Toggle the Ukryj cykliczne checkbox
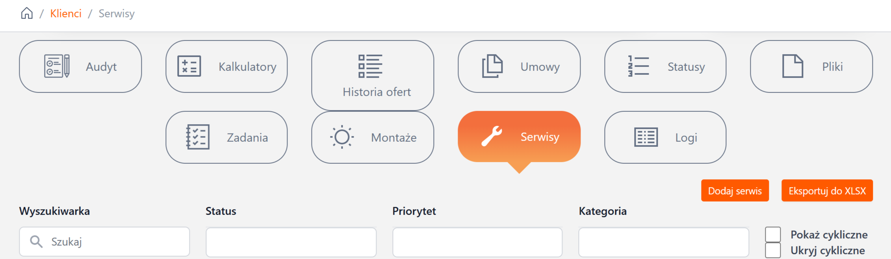Viewport: 891px width, 259px height. (x=773, y=250)
